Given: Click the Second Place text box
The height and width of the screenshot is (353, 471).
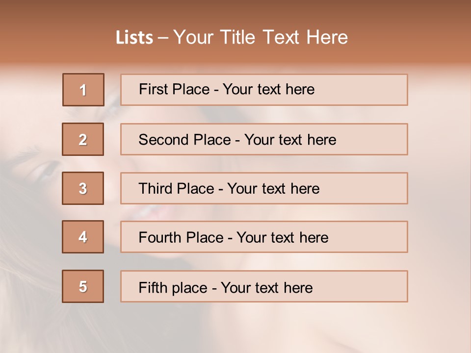Looking at the screenshot, I should click(x=264, y=139).
